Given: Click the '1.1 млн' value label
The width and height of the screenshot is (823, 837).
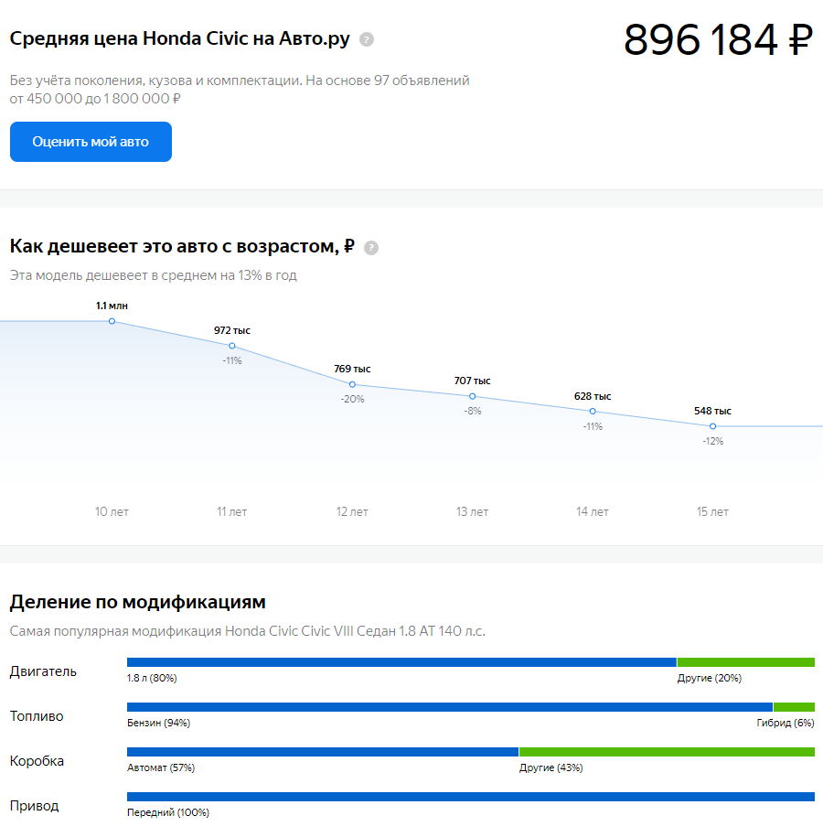Looking at the screenshot, I should [112, 306].
